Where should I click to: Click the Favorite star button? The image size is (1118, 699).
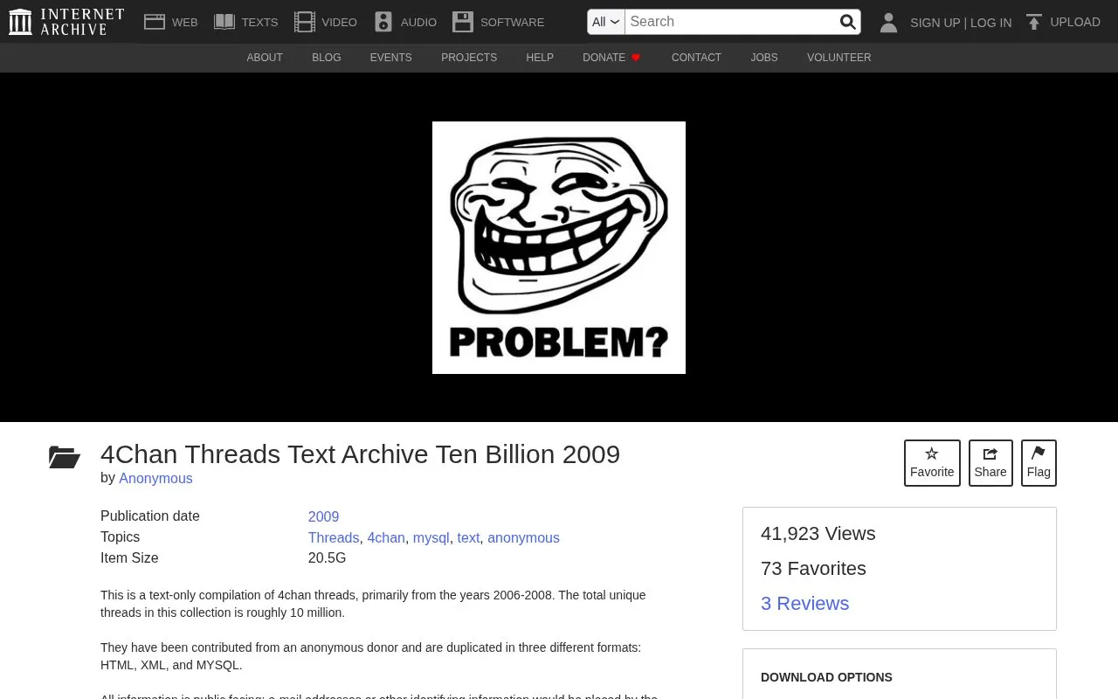pyautogui.click(x=932, y=463)
